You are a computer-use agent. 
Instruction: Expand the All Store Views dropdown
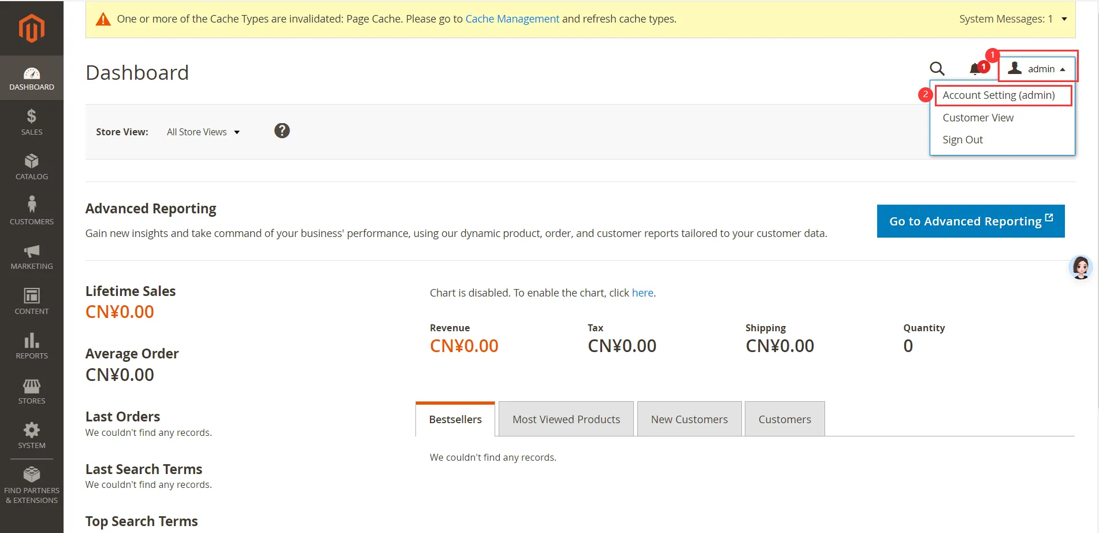[x=203, y=132]
